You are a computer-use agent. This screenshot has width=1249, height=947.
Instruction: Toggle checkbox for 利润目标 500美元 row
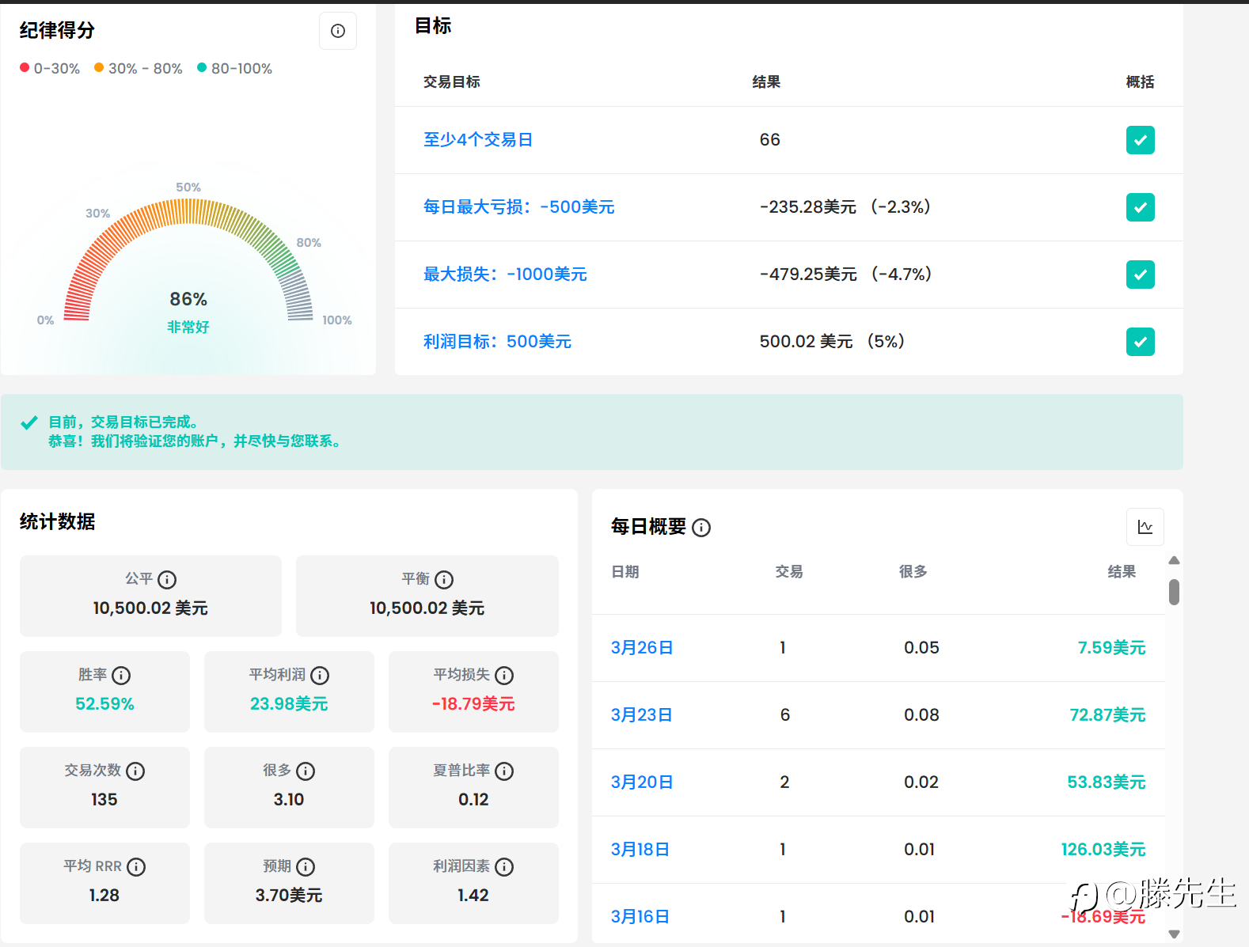click(1140, 342)
